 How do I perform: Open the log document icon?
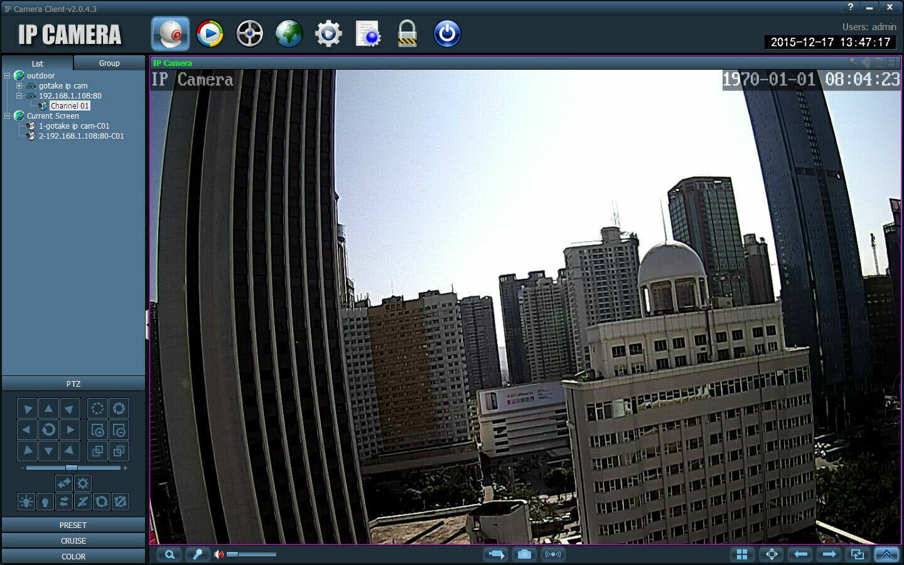[x=368, y=34]
